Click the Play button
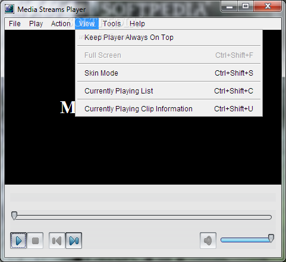 click(18, 241)
